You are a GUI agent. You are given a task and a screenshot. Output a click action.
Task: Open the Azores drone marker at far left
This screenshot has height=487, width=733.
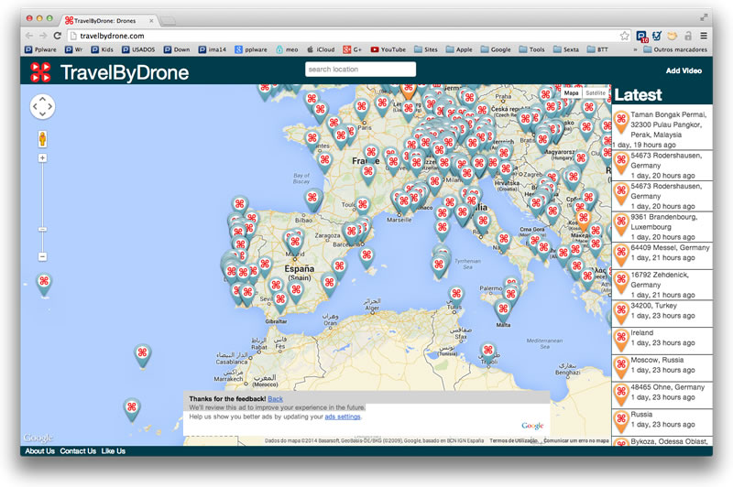coord(44,284)
